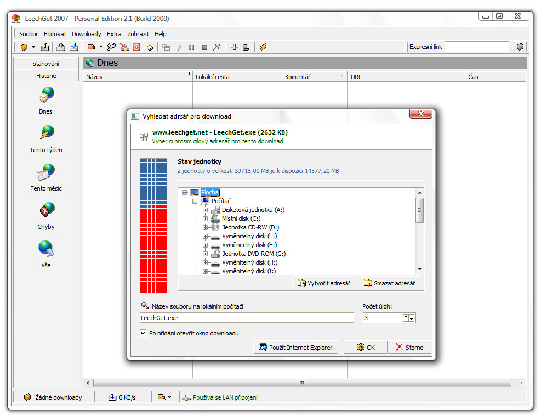Click the orange lightning bolt toolbar icon
547x420 pixels.
263,47
